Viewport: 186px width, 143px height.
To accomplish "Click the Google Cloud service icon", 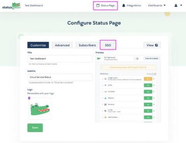I will pos(105,79).
